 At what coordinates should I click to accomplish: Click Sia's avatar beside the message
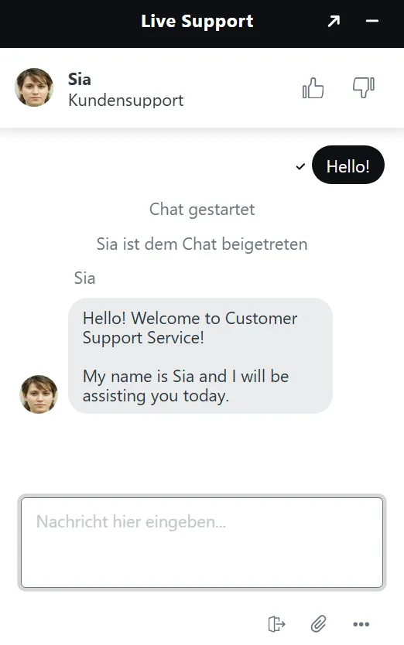coord(39,394)
